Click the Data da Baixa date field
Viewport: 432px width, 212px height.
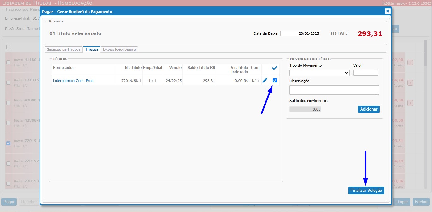(300, 33)
